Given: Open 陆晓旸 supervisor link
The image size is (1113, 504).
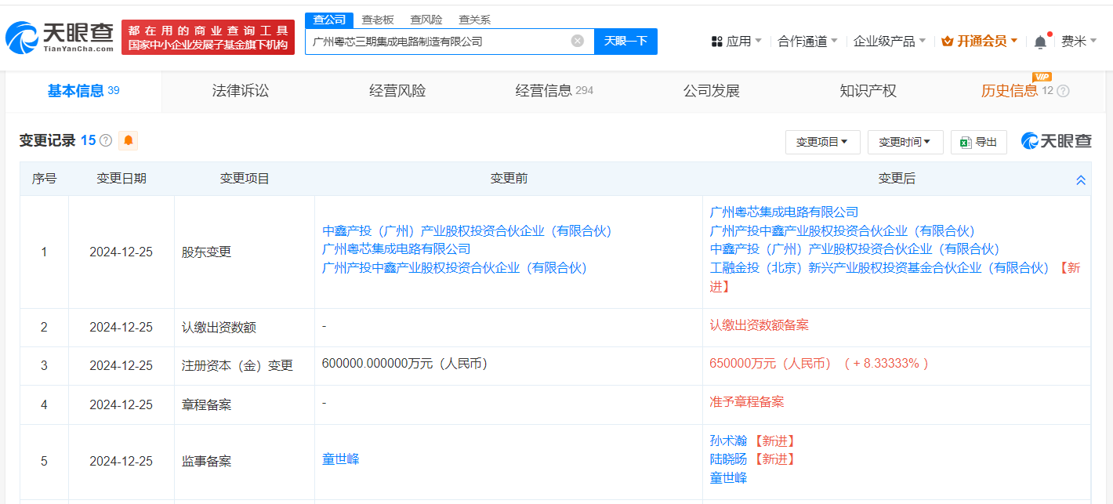Looking at the screenshot, I should click(728, 459).
